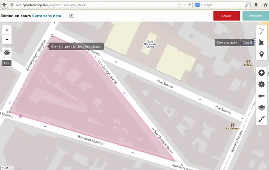The image size is (269, 170).
Task: Expand more controls with Plus button
Action: [x=7, y=63]
